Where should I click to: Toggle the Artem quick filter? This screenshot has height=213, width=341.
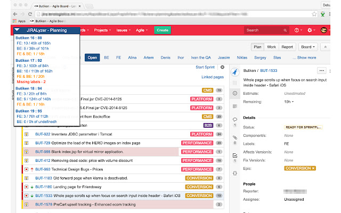click(149, 58)
